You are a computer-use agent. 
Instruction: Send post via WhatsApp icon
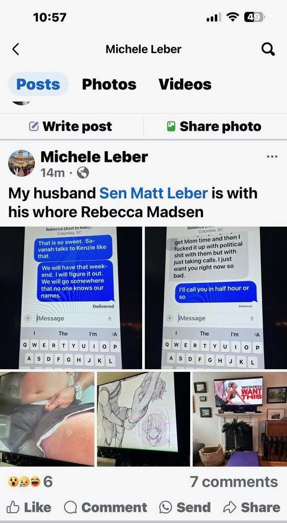(x=166, y=508)
